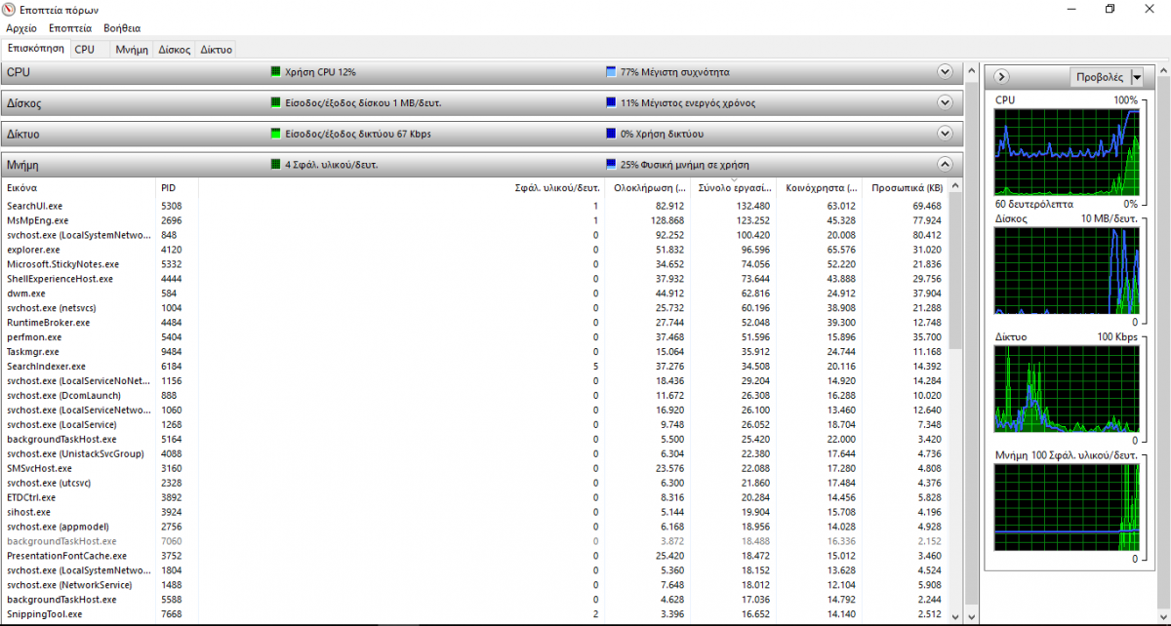Sort by Σύνολο εργασί... column header

pos(732,187)
